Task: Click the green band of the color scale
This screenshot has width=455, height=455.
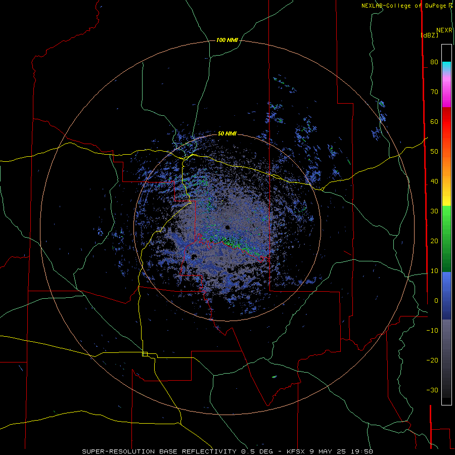Action: (x=446, y=239)
